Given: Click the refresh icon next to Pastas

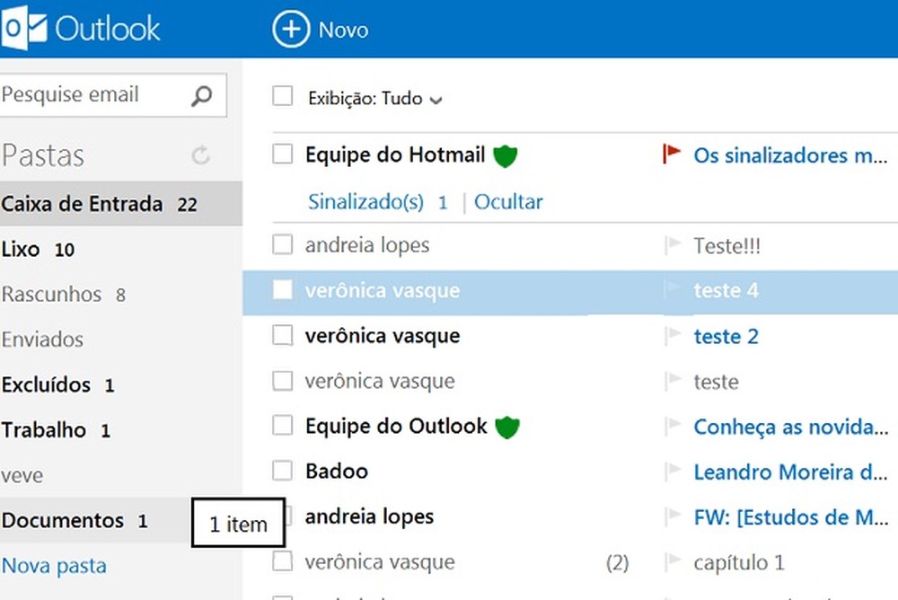Looking at the screenshot, I should [x=201, y=154].
